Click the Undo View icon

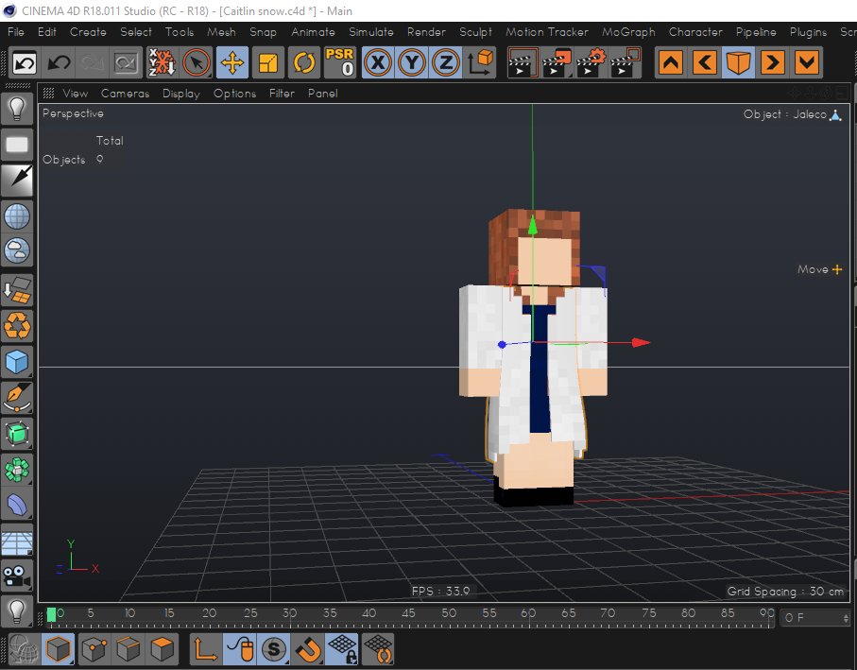[24, 63]
